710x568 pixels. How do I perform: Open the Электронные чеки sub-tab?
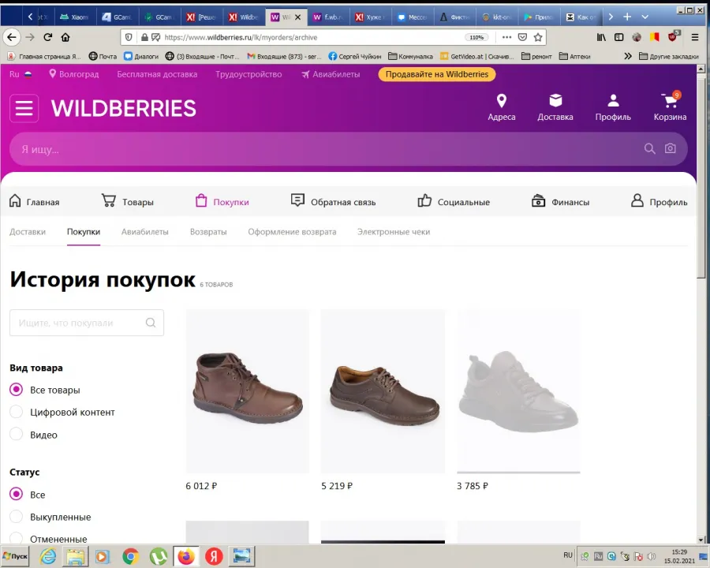click(x=394, y=231)
